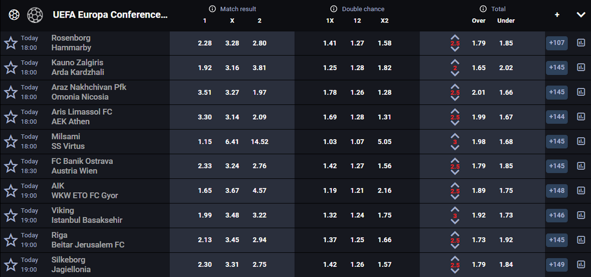Pick double chance 12 odds 1.26 for Silkeborg
The width and height of the screenshot is (591, 277).
[357, 265]
